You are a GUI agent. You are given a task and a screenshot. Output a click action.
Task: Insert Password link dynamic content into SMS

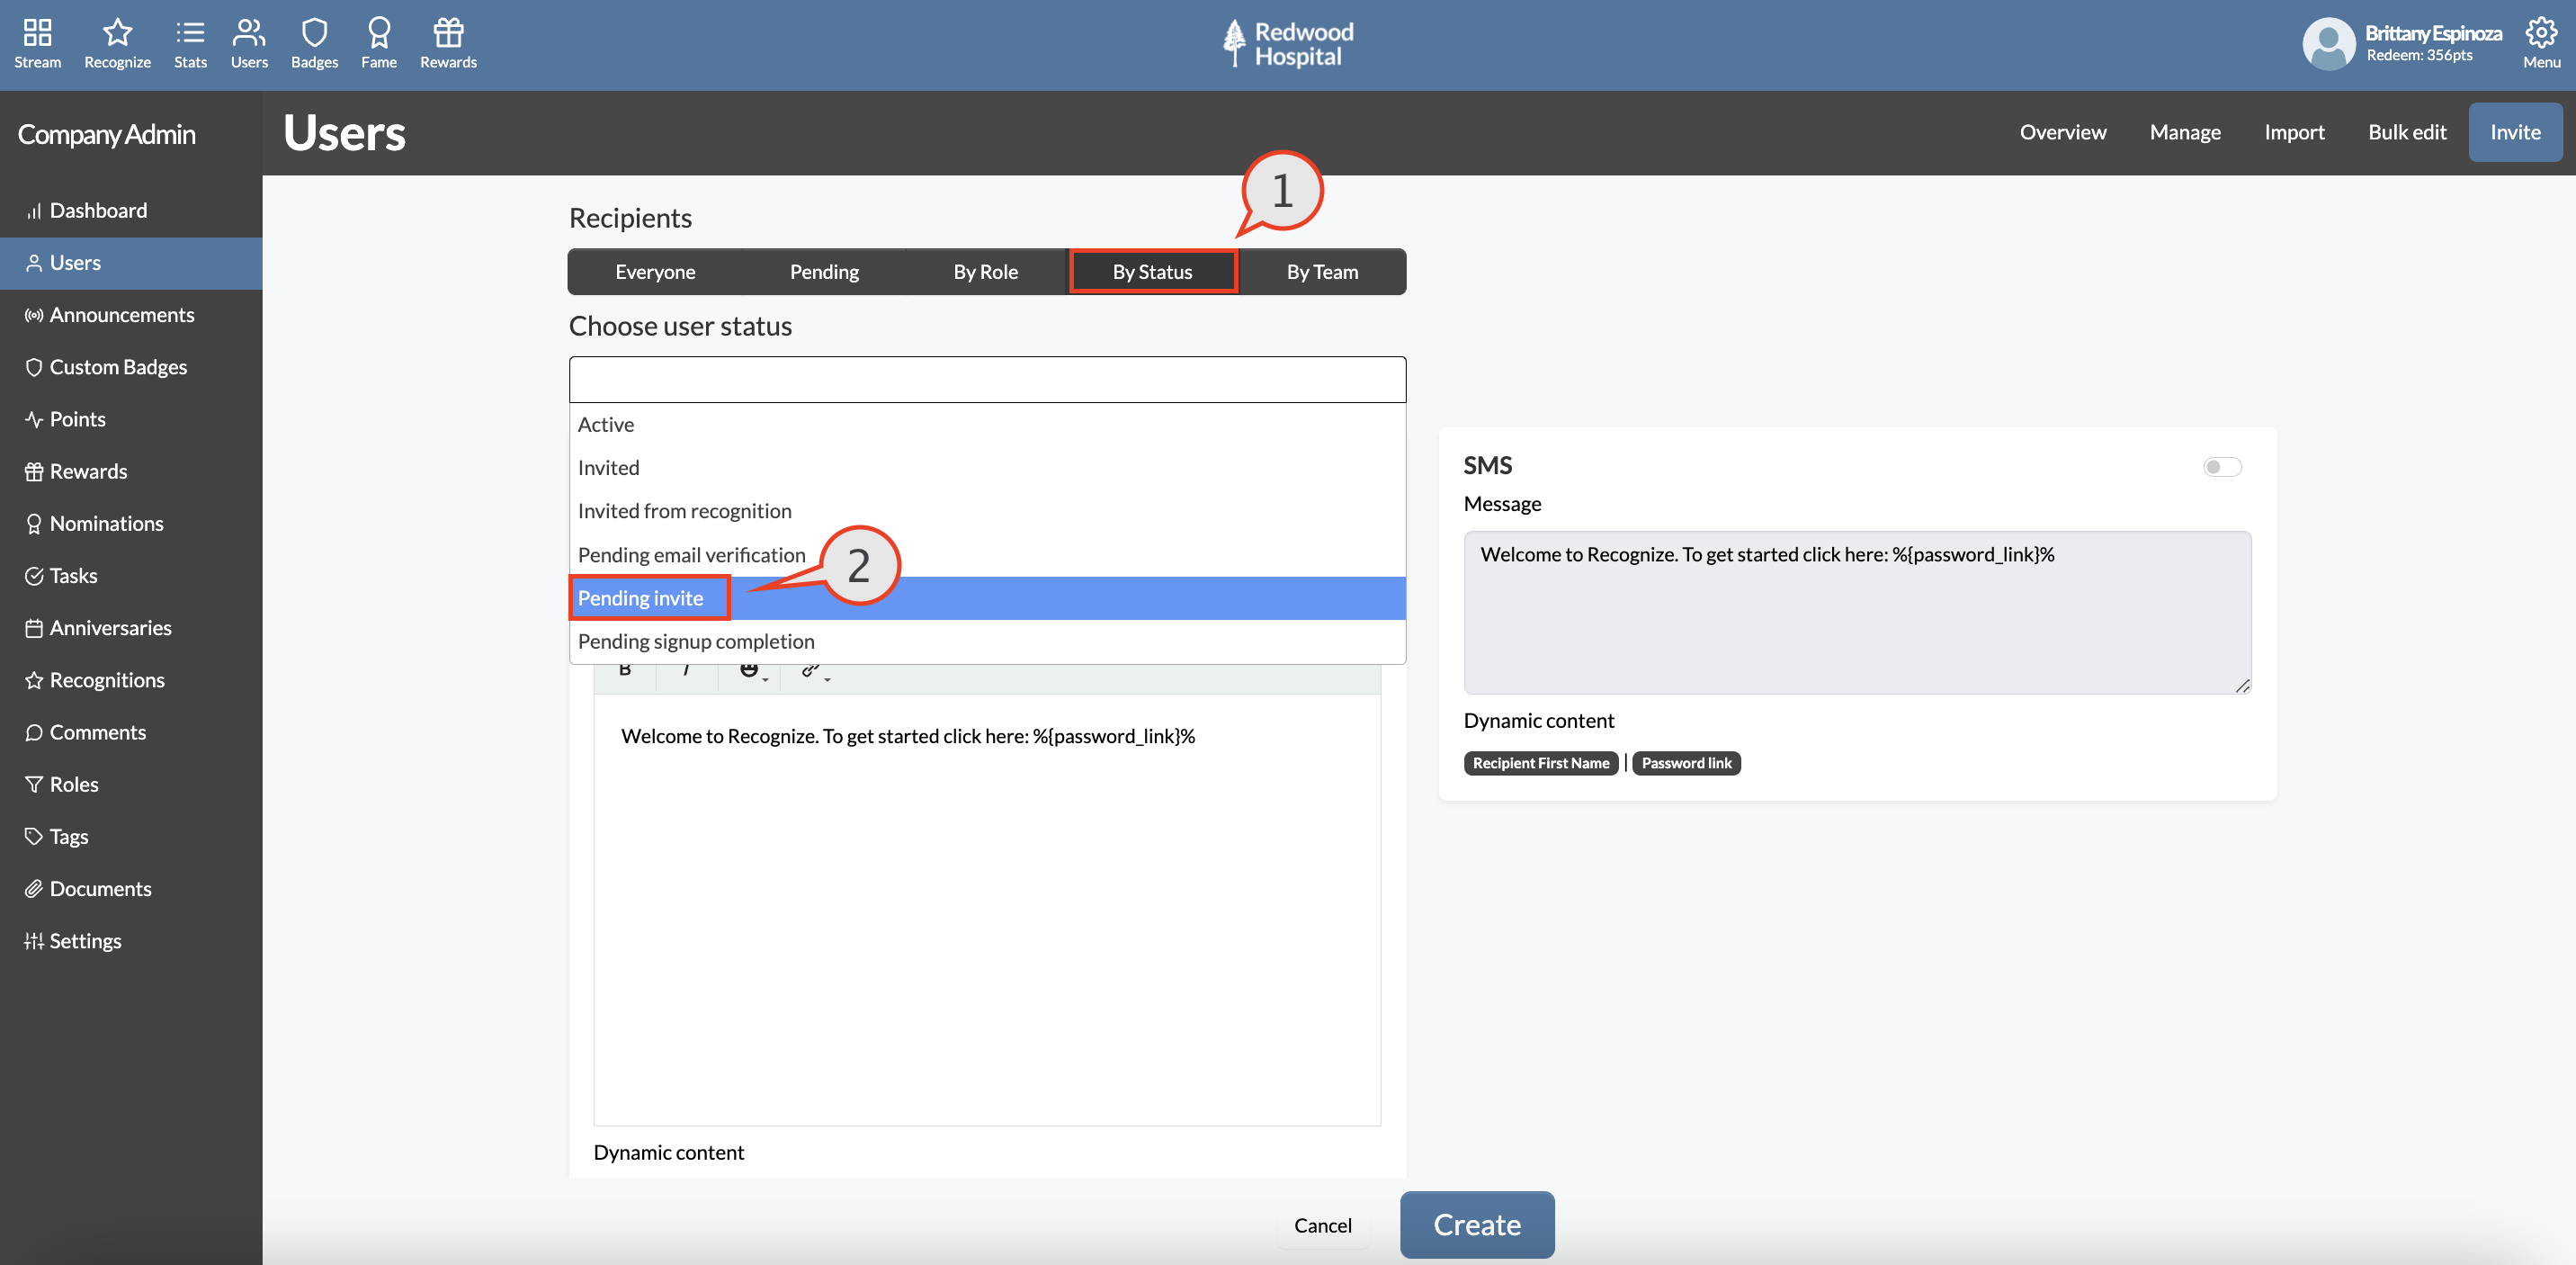(1686, 763)
